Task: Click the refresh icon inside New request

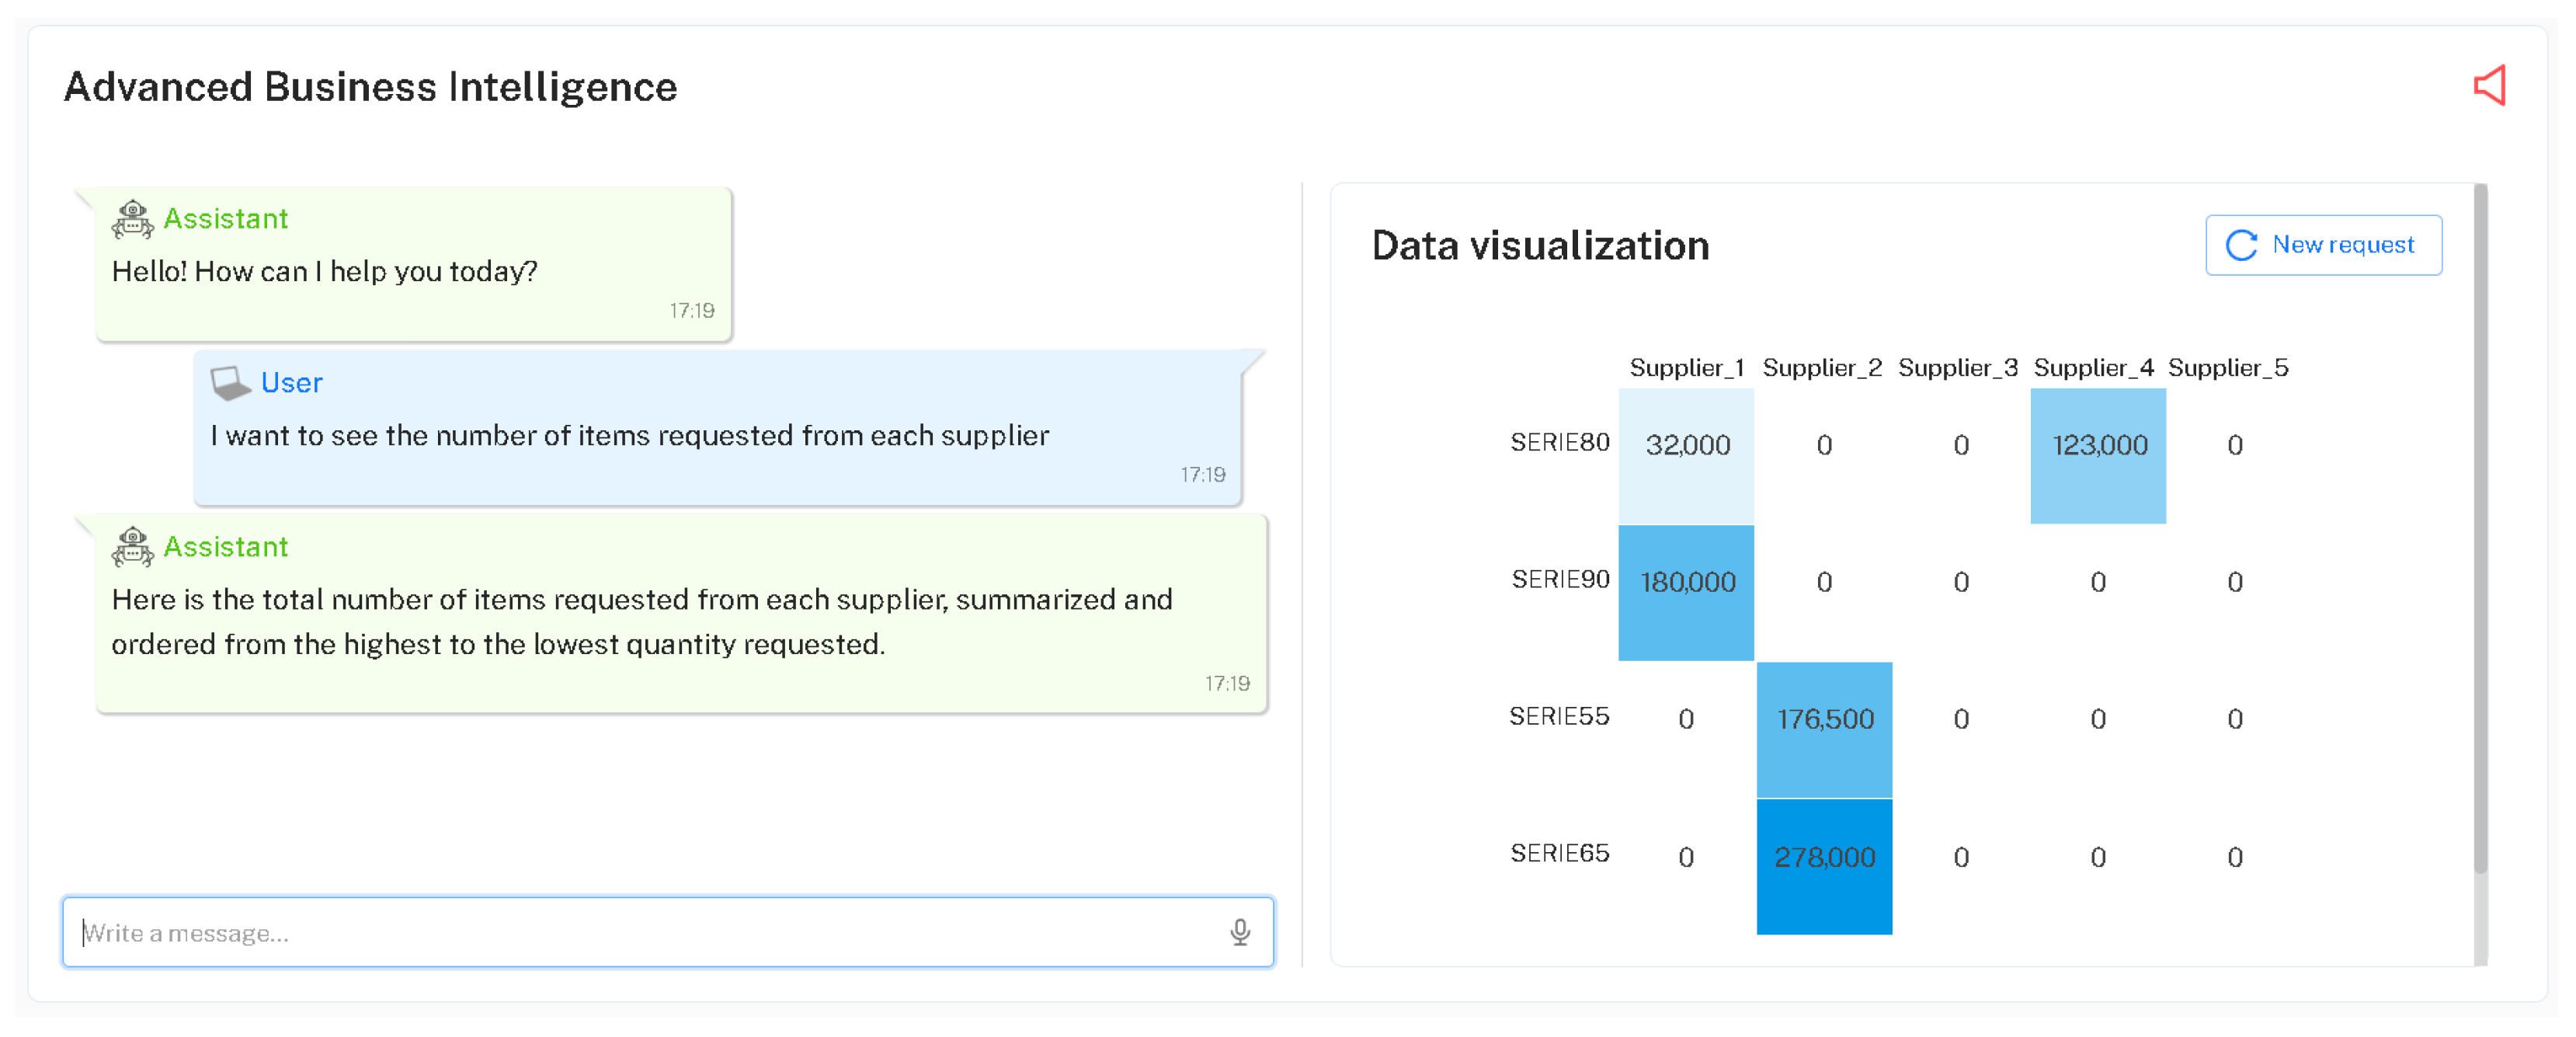Action: (x=2241, y=245)
